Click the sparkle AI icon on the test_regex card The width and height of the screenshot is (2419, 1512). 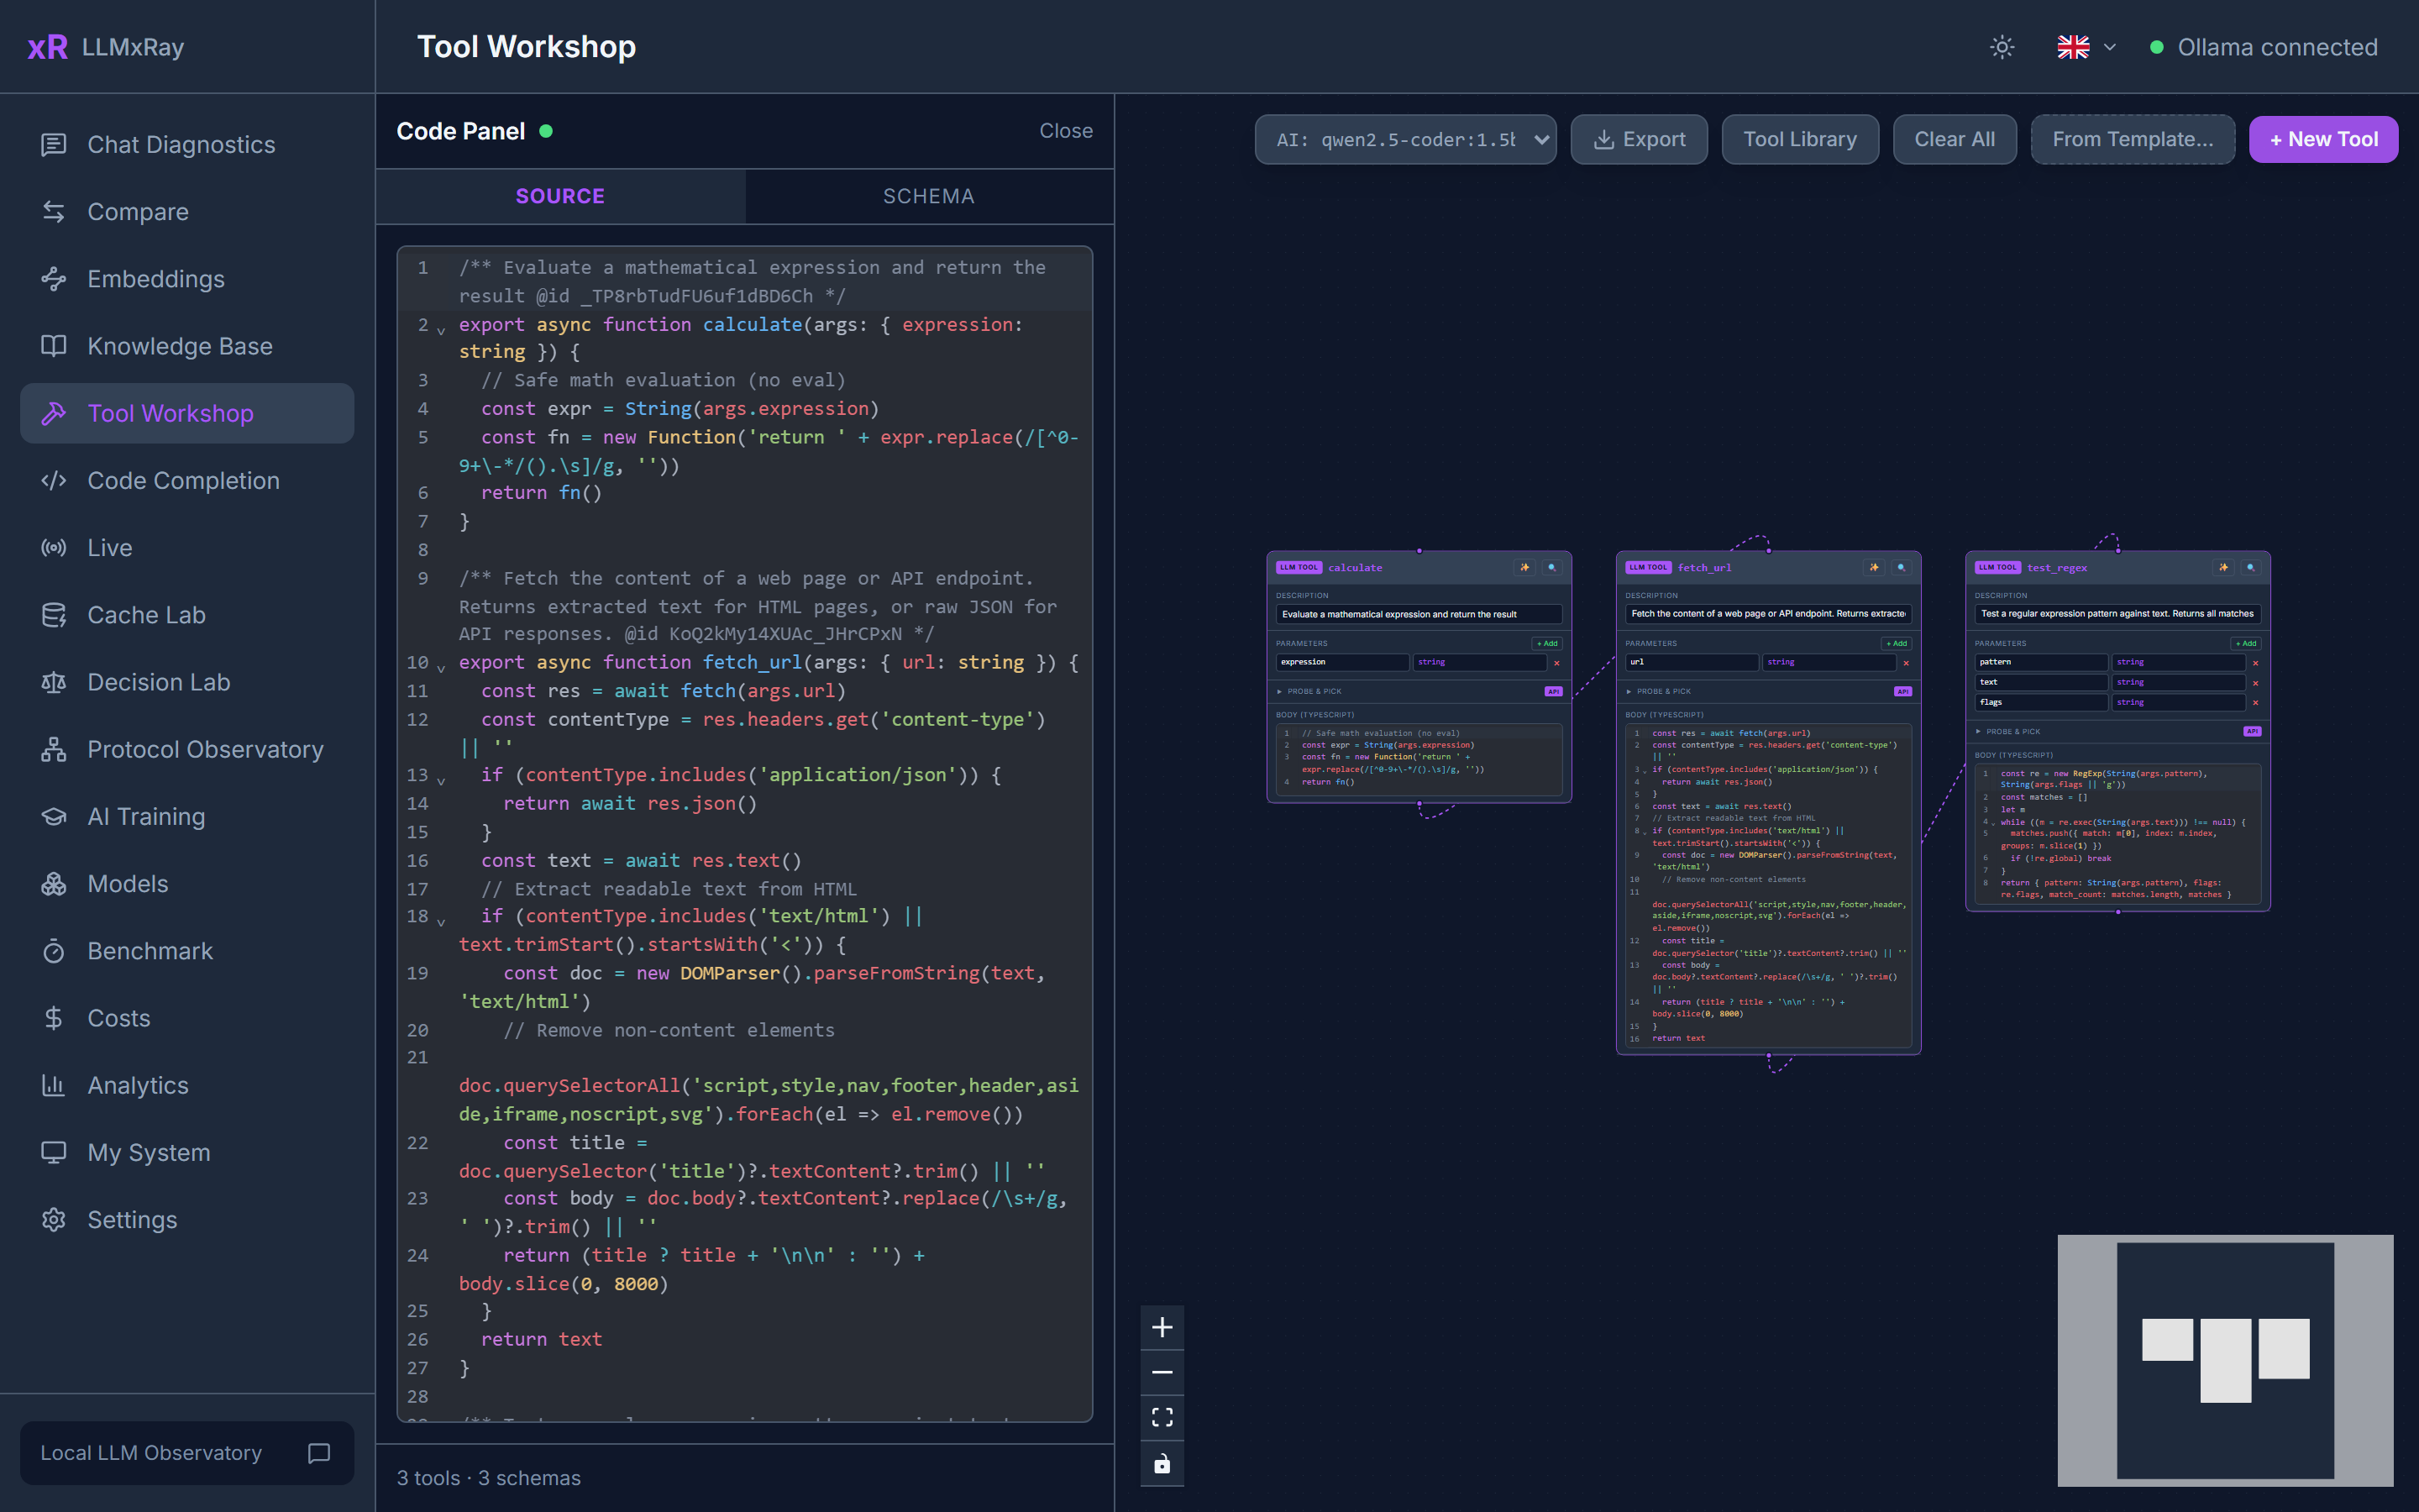2223,567
